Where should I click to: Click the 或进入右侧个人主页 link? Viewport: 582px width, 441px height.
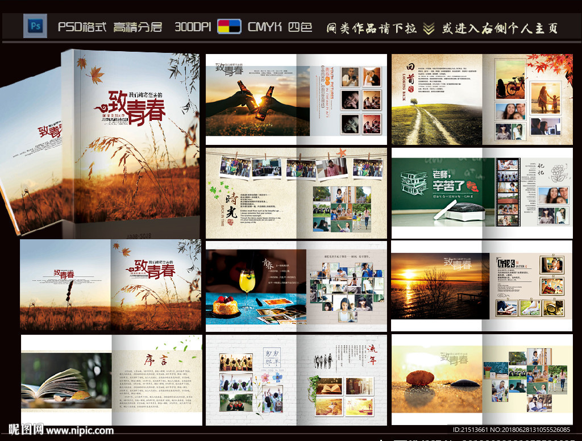click(x=500, y=27)
